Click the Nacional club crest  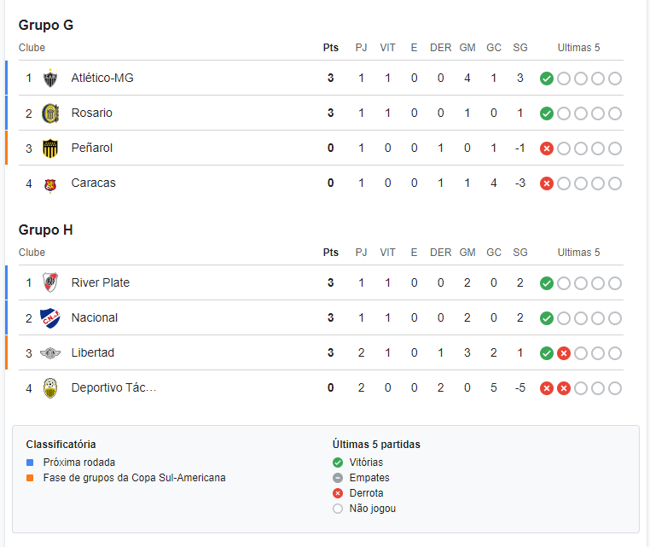tap(50, 318)
